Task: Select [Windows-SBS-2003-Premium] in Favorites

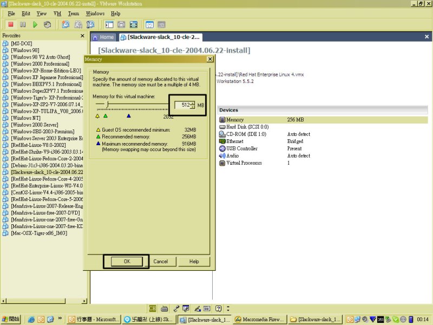Action: coord(43,132)
